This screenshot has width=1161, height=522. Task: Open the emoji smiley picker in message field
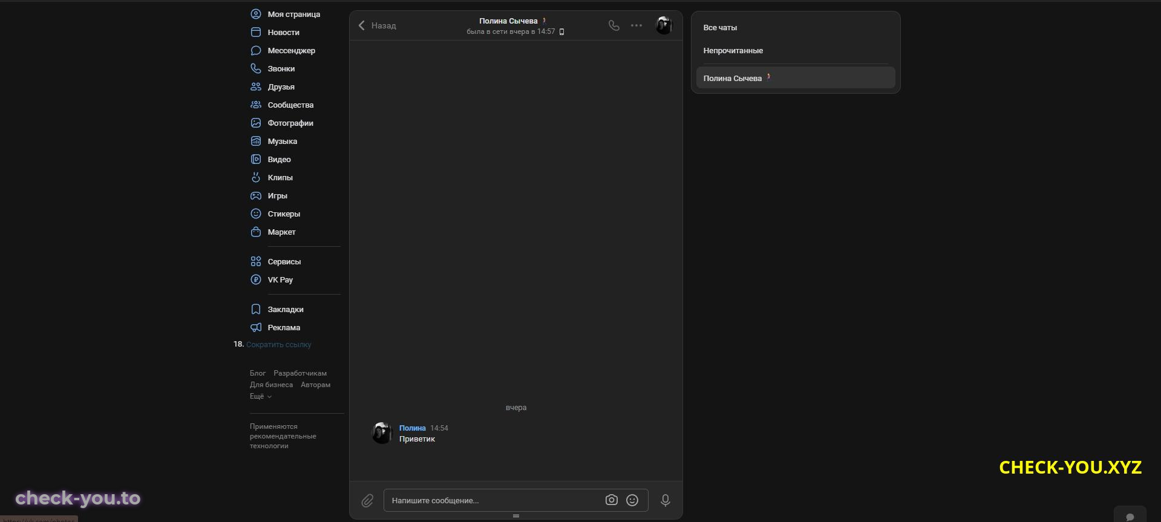point(632,500)
